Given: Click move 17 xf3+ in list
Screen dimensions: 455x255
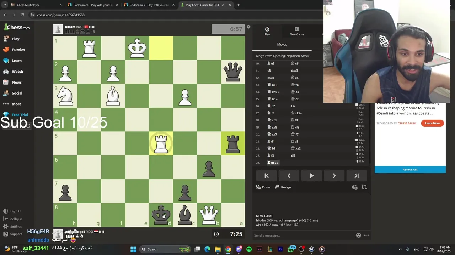Looking at the screenshot, I should 296,113.
